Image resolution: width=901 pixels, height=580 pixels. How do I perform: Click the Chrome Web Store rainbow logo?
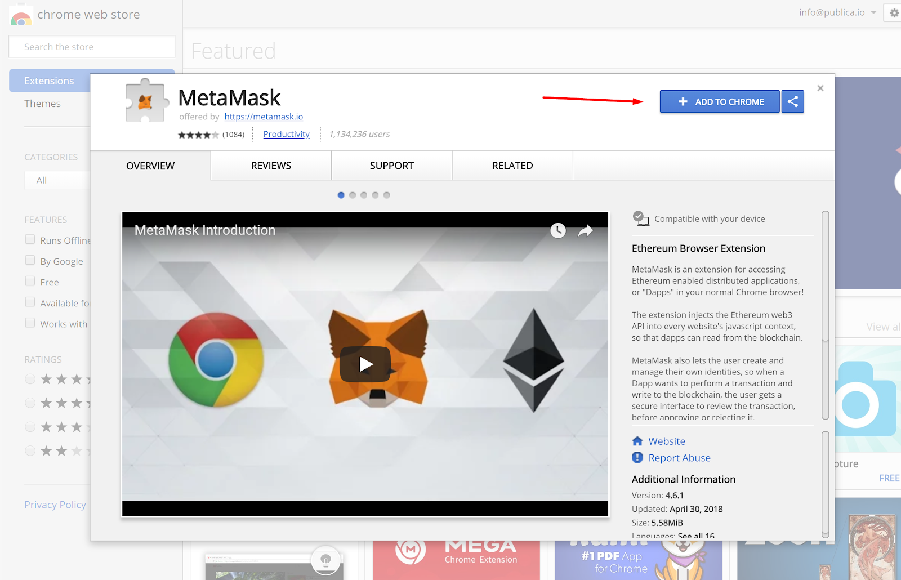point(21,15)
